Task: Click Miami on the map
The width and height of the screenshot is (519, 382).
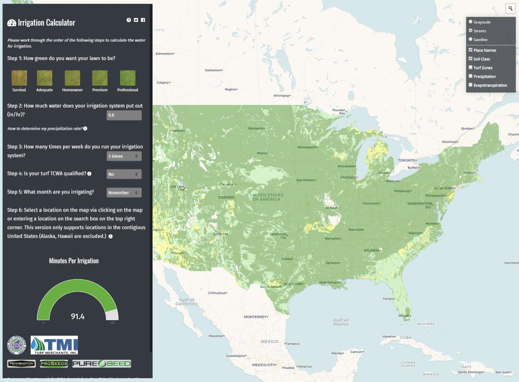Action: tap(405, 316)
